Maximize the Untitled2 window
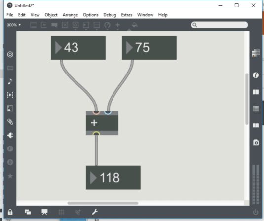Screen dimensions: 264x221 click(x=237, y=5)
